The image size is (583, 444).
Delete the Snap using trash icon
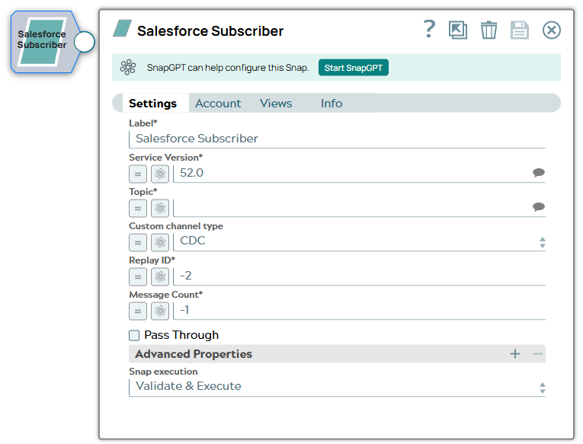(489, 30)
